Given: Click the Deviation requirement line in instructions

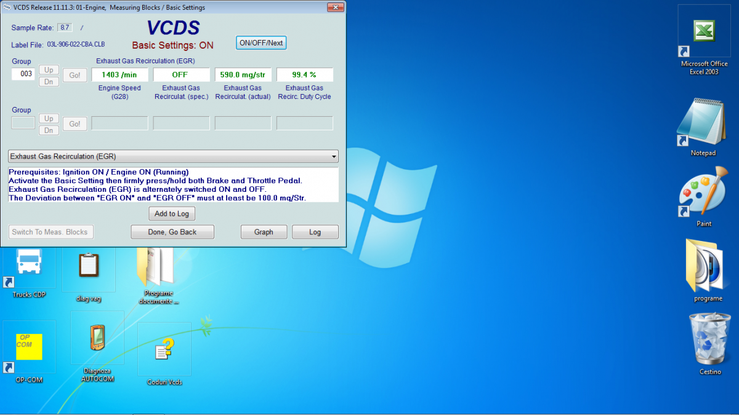Looking at the screenshot, I should 158,198.
